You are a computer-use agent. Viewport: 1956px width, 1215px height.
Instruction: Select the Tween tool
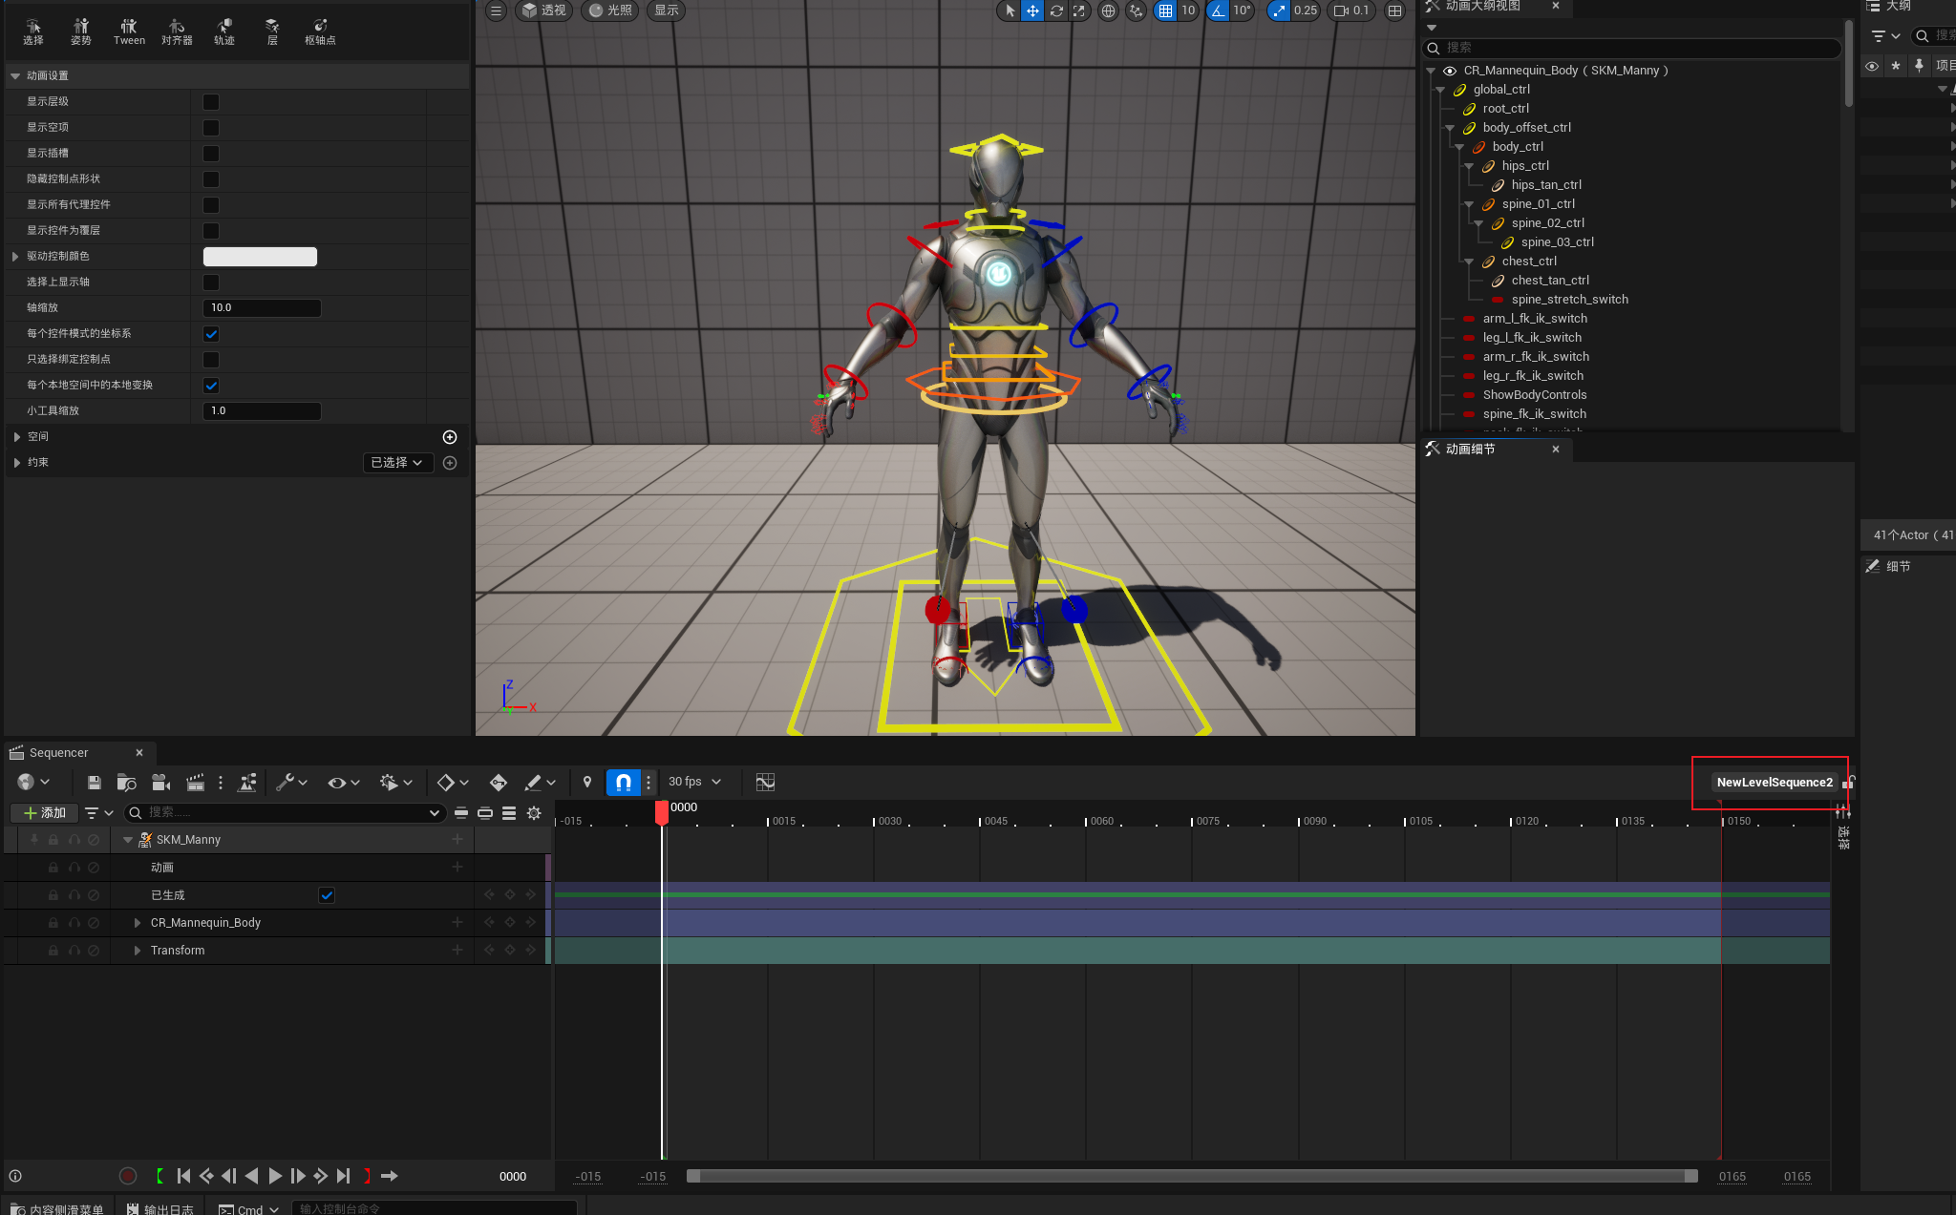coord(129,31)
